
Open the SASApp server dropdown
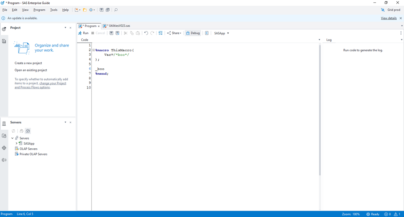pos(222,33)
